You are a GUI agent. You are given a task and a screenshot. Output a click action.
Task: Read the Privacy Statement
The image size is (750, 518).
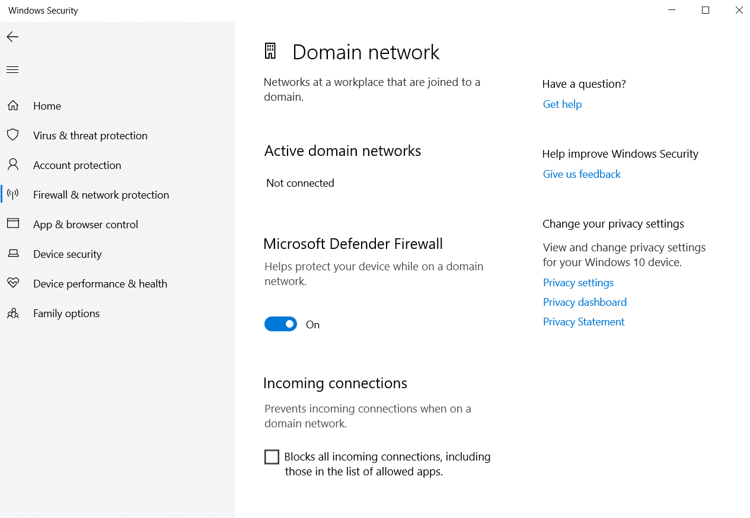[583, 322]
